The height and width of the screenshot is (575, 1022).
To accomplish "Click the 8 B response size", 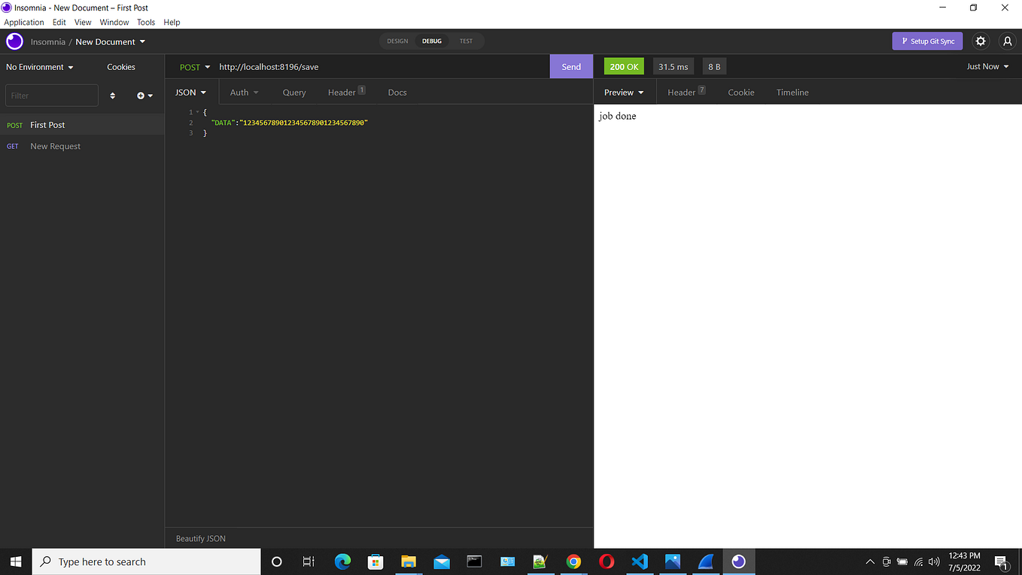I will [714, 66].
